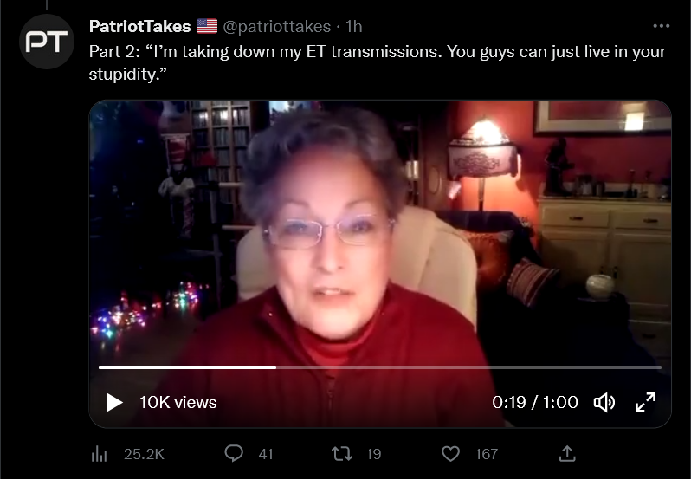Retweet the post
This screenshot has width=691, height=480.
[341, 453]
